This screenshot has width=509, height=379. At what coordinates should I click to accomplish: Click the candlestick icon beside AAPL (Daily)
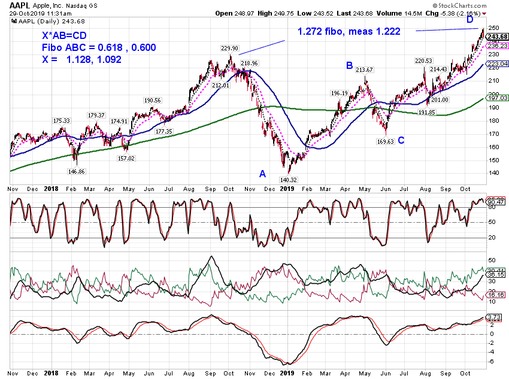click(x=14, y=21)
